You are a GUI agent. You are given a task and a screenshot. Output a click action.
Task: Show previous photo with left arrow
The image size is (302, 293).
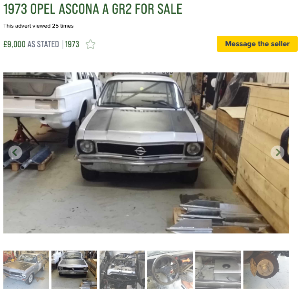pos(15,152)
